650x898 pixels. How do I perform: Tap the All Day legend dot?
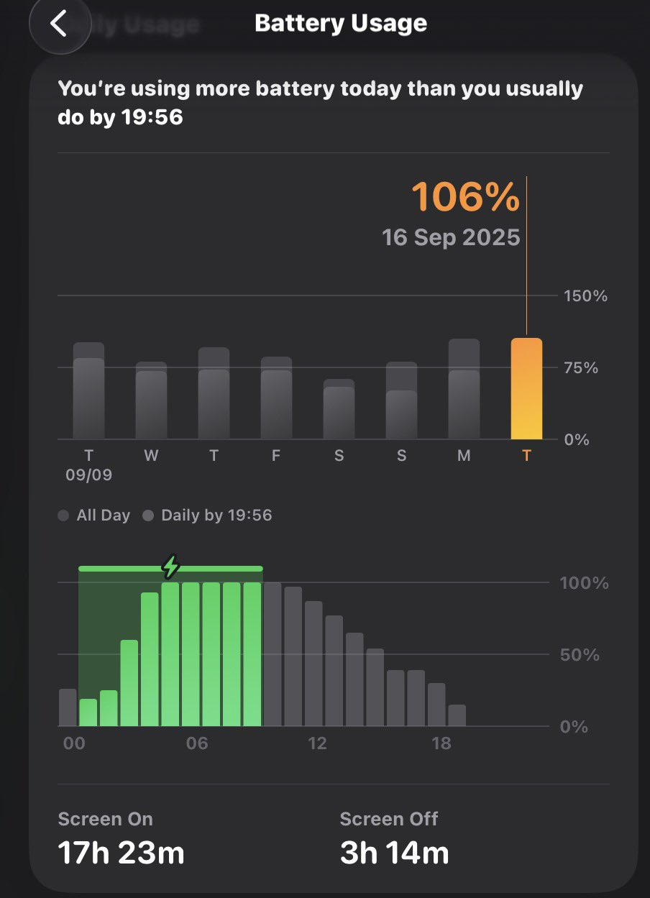click(x=63, y=516)
